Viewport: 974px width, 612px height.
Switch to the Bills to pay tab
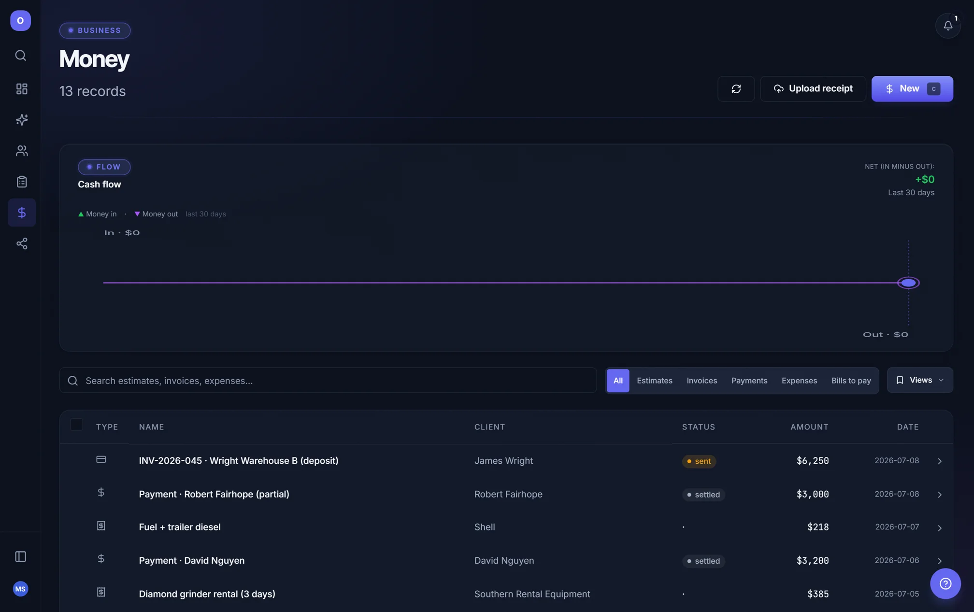point(851,381)
